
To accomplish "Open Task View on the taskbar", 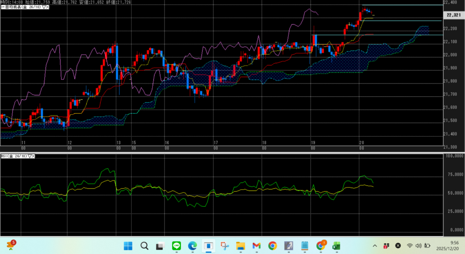I will pyautogui.click(x=160, y=246).
